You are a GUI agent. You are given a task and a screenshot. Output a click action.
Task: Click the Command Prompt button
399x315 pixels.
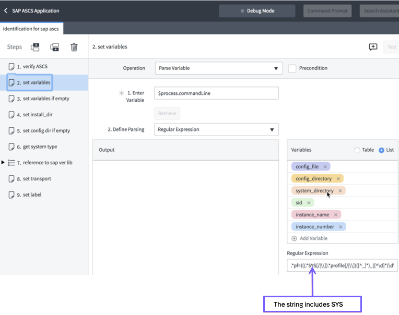[x=327, y=11]
